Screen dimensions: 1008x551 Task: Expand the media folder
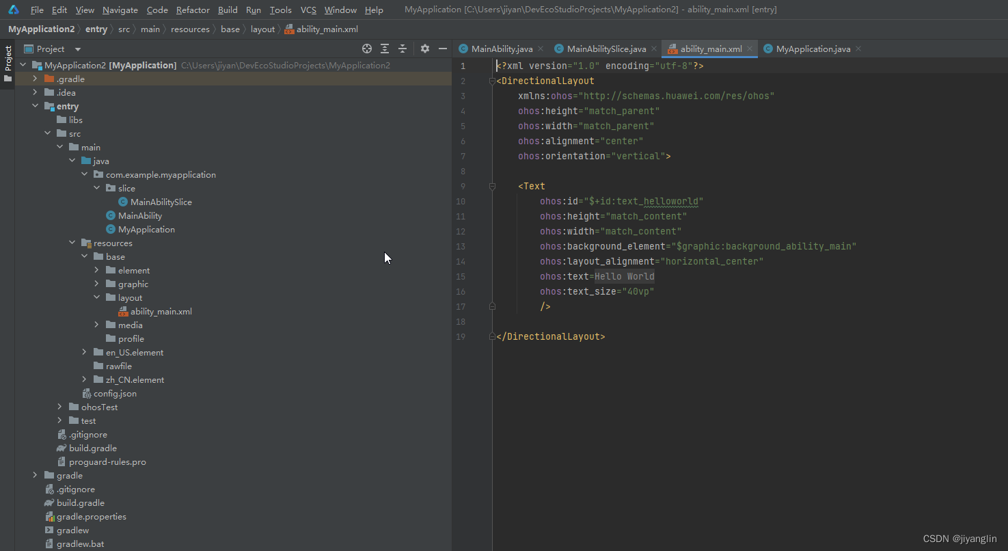click(x=96, y=325)
